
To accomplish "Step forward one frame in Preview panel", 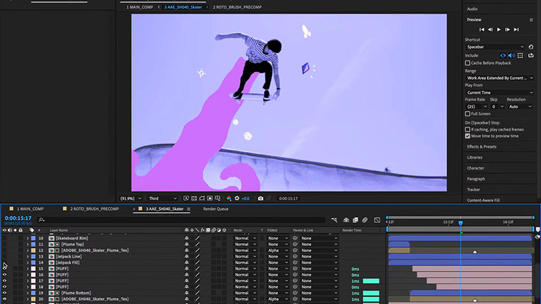I will [x=508, y=30].
